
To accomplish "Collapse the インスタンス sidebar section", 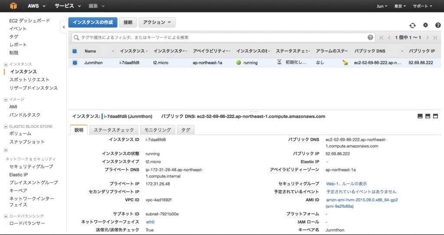I will point(6,65).
